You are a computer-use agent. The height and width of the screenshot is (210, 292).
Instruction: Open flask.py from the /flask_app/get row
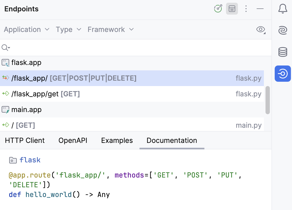pyautogui.click(x=248, y=94)
